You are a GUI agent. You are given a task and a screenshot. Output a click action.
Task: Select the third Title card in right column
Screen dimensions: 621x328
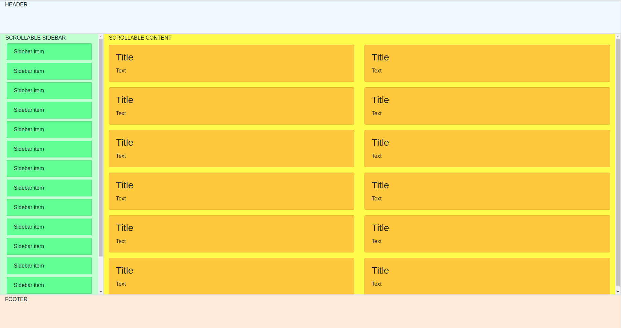click(x=487, y=148)
